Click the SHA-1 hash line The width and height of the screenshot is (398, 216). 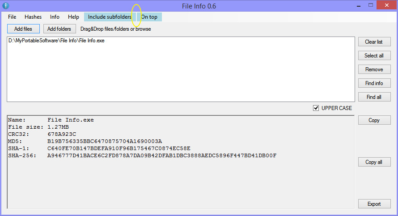click(99, 148)
